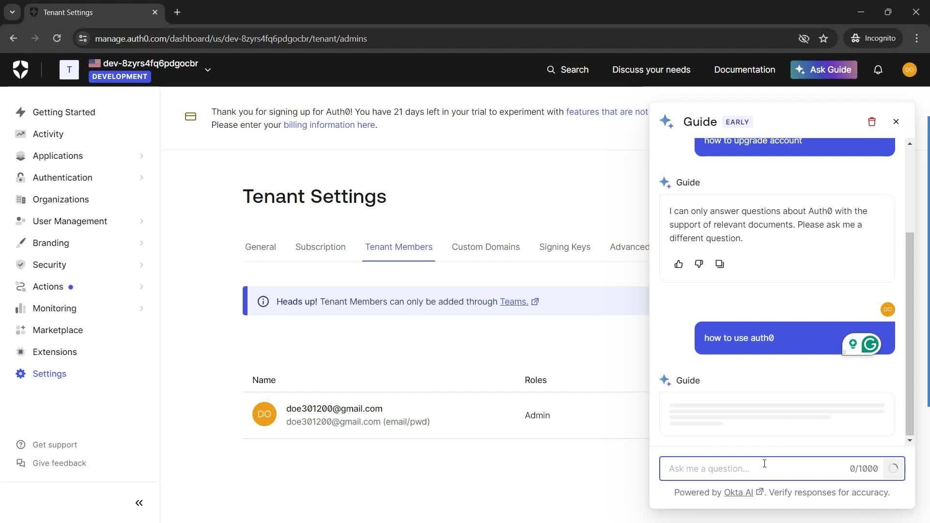Switch to the Advanced tab
This screenshot has height=523, width=930.
click(629, 247)
